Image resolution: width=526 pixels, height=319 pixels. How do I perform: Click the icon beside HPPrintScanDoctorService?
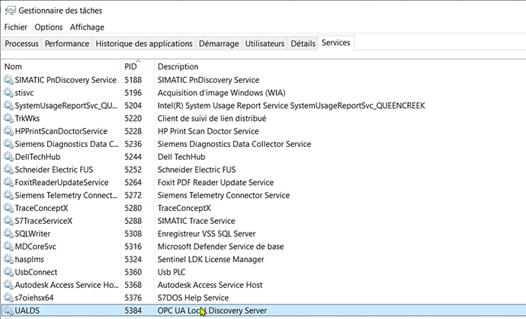(x=8, y=131)
